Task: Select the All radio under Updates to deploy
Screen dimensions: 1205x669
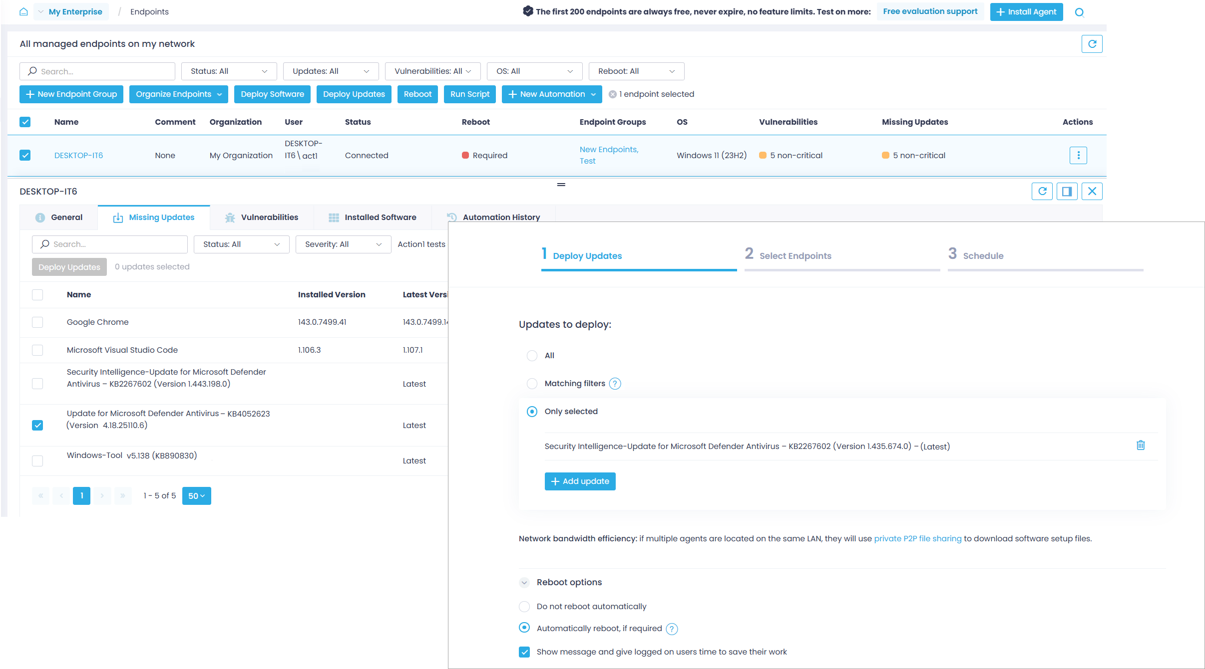Action: 532,355
